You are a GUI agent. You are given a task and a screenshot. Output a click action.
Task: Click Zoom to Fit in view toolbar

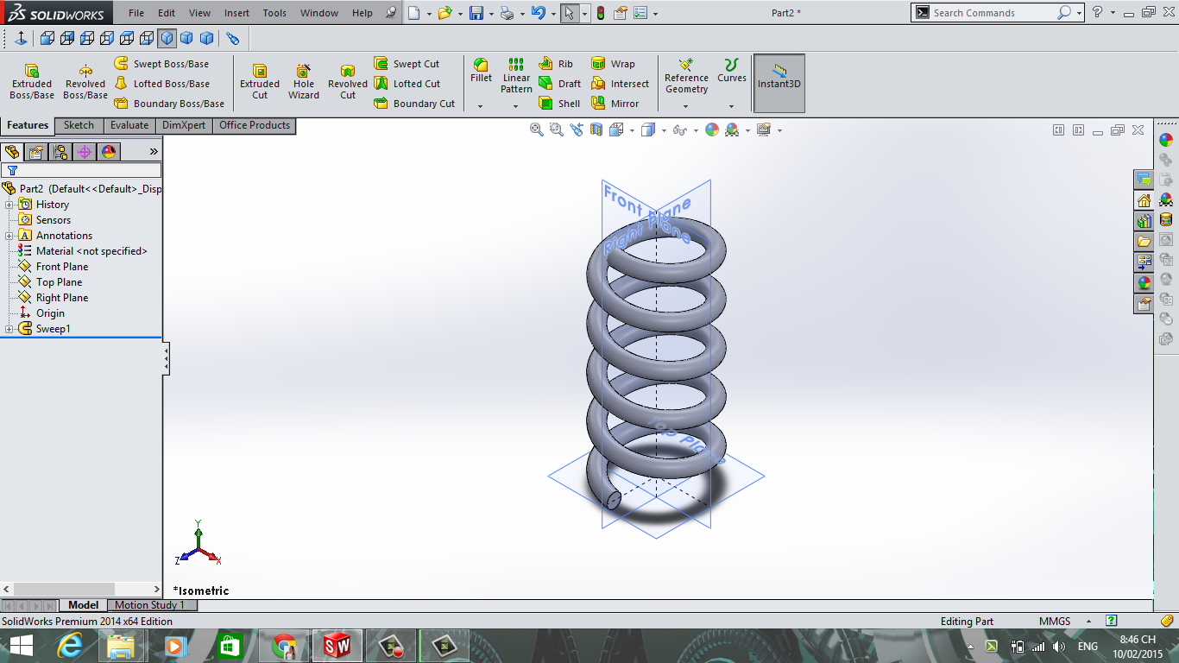coord(536,129)
